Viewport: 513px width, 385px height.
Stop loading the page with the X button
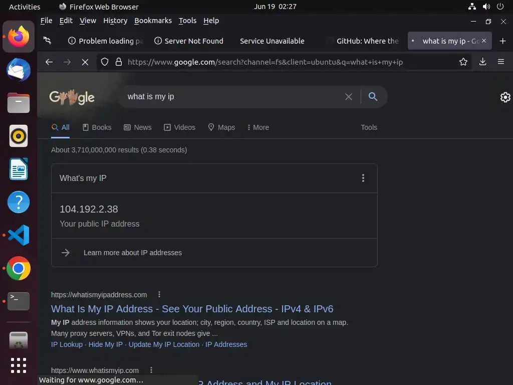pos(85,62)
